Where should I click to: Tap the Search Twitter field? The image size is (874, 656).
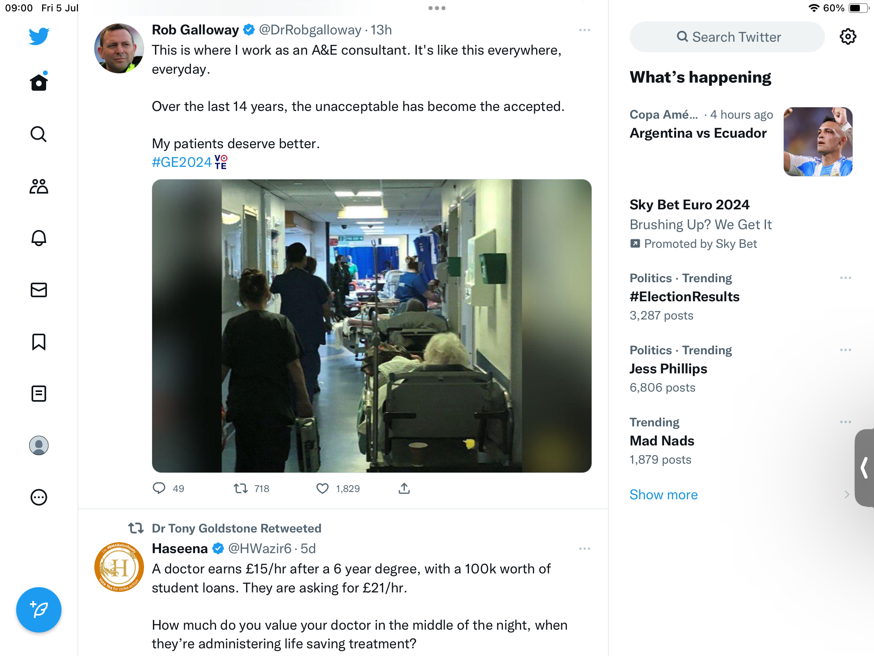(x=727, y=37)
